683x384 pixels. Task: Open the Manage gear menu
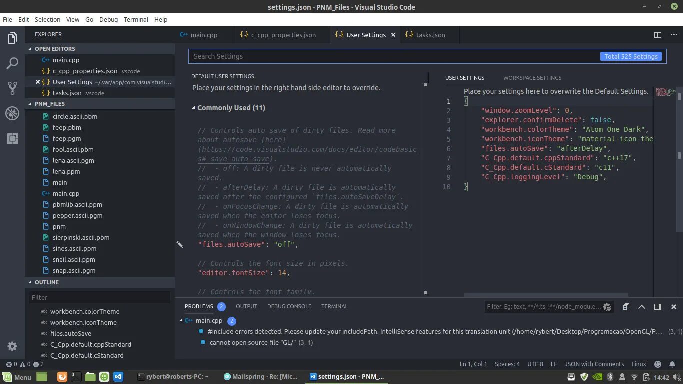pyautogui.click(x=12, y=346)
